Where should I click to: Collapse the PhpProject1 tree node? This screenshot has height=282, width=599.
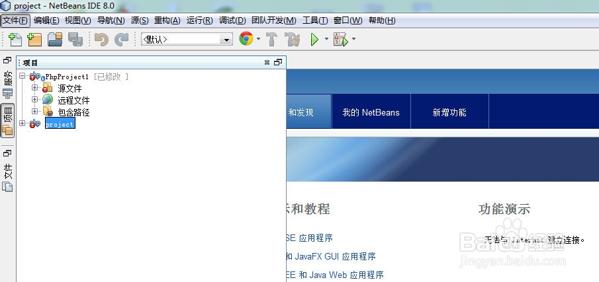(x=22, y=76)
